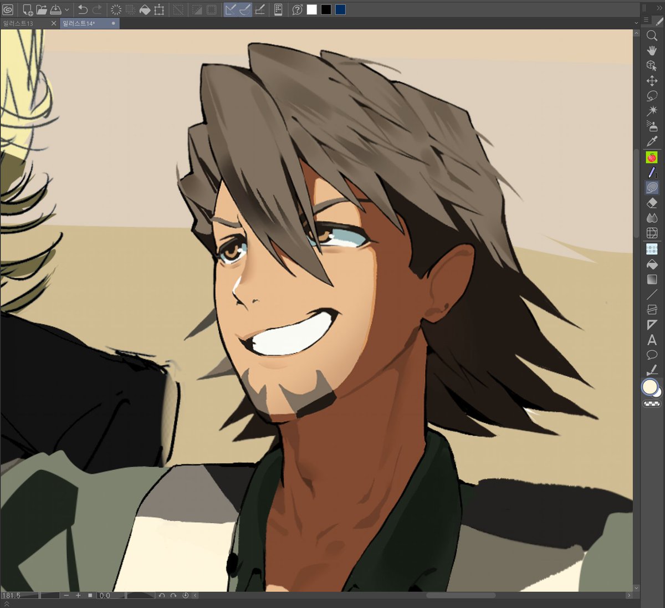Image resolution: width=665 pixels, height=608 pixels.
Task: Pick the black color swatch in top bar
Action: 326,9
